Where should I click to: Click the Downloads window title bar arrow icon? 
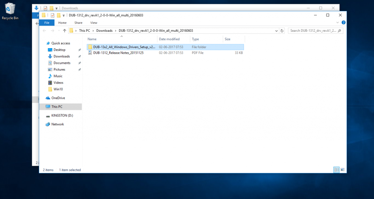click(36, 8)
